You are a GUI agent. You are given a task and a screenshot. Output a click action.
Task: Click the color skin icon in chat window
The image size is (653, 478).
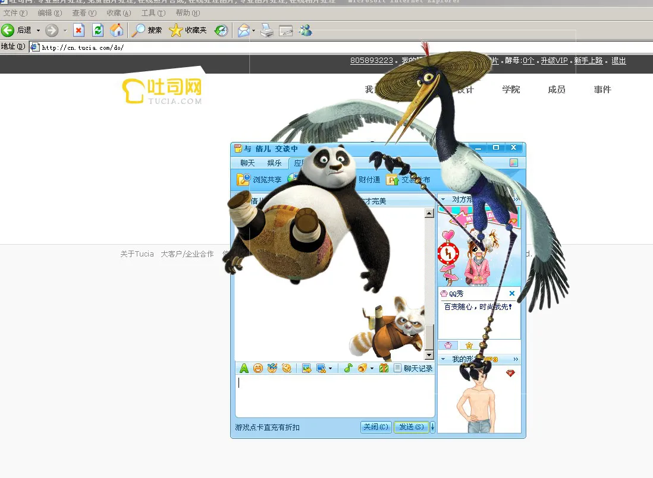(514, 163)
